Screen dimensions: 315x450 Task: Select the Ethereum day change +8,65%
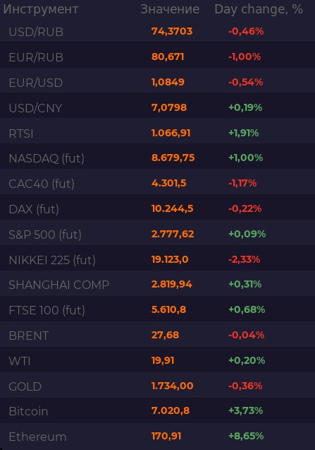(x=246, y=436)
